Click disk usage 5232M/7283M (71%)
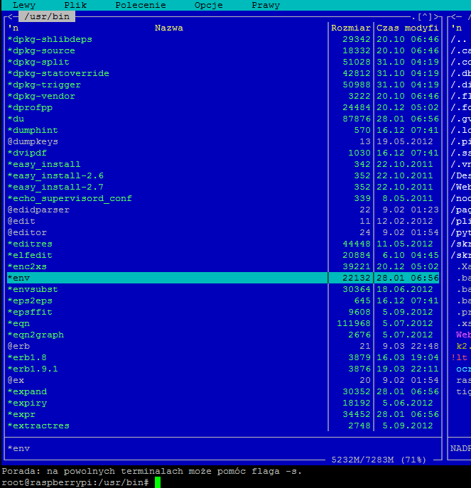This screenshot has width=471, height=488. [x=379, y=460]
